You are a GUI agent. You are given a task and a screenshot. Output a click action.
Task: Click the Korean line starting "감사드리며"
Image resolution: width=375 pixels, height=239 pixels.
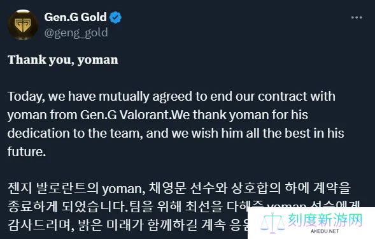click(x=128, y=225)
